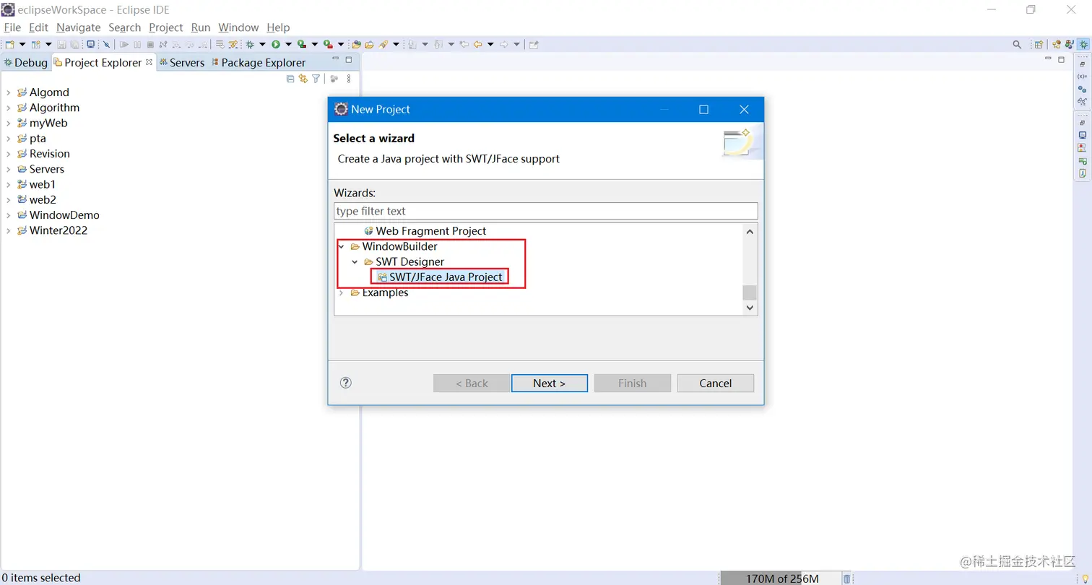Click the Pin Editor toolbar icon
1092x585 pixels.
[534, 44]
